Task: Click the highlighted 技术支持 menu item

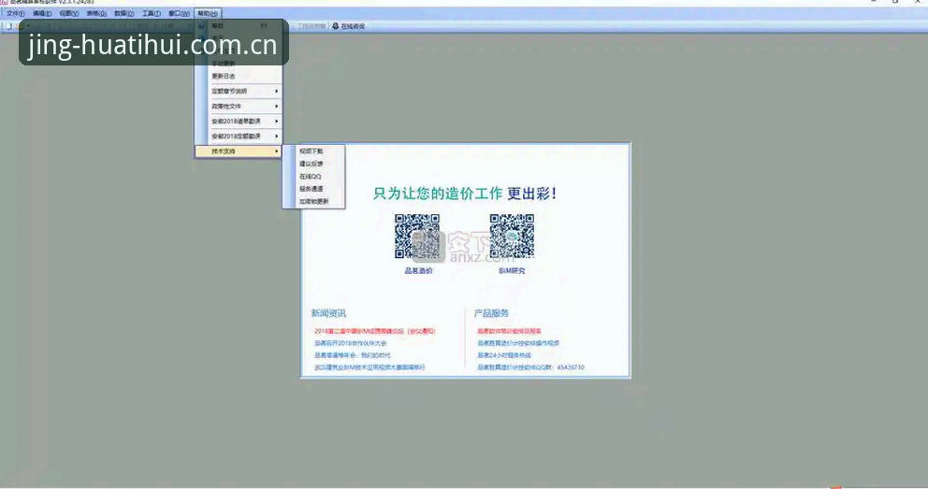Action: pyautogui.click(x=239, y=151)
